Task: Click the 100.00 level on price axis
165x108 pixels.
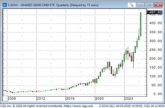Action: coord(155,76)
